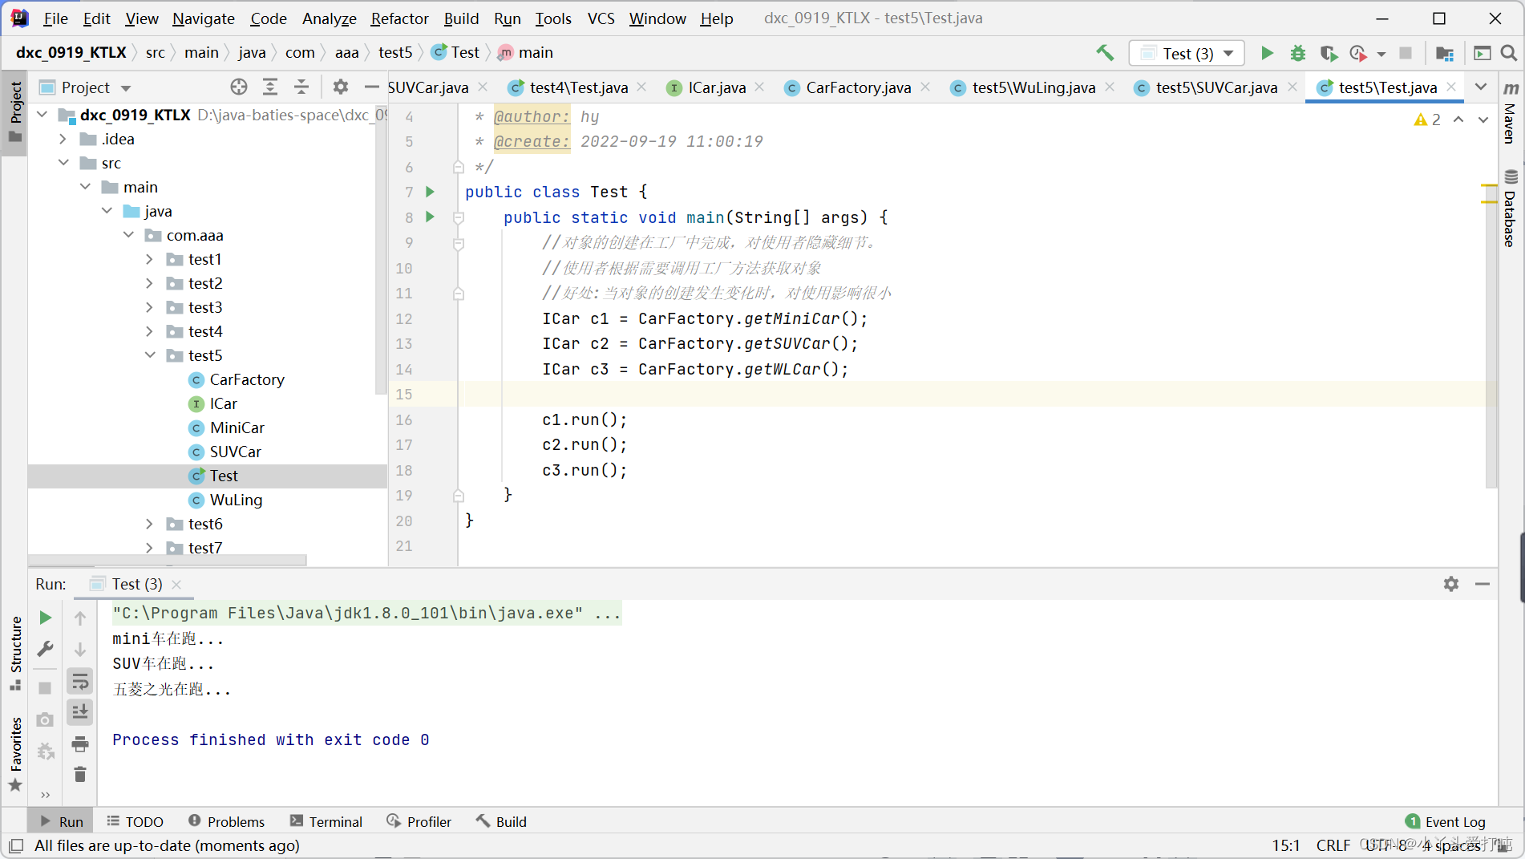Screen dimensions: 1525x859
Task: Toggle scroll to end in Run console
Action: pyautogui.click(x=80, y=712)
